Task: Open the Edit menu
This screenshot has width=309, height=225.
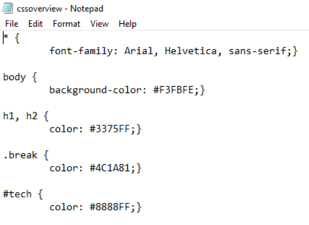Action: click(x=36, y=24)
